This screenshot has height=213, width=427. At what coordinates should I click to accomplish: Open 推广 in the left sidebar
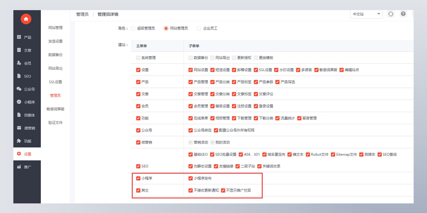click(24, 167)
